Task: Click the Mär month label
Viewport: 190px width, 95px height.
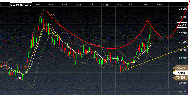Action: [38, 5]
